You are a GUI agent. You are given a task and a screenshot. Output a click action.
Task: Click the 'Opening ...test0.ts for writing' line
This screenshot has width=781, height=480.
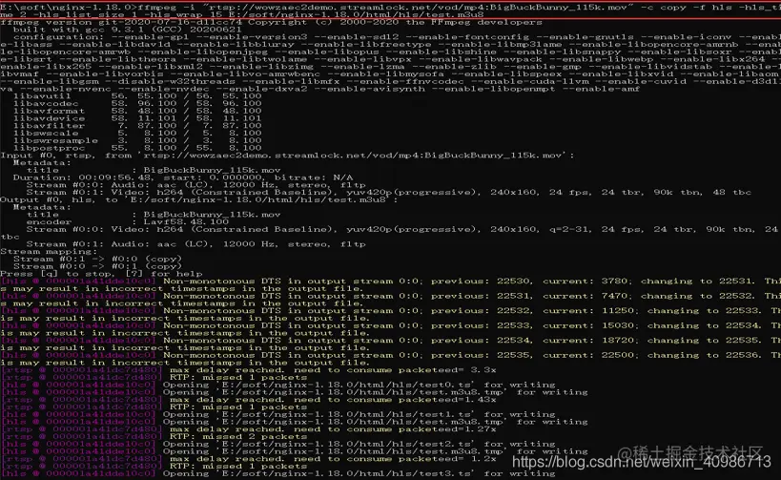pos(277,385)
